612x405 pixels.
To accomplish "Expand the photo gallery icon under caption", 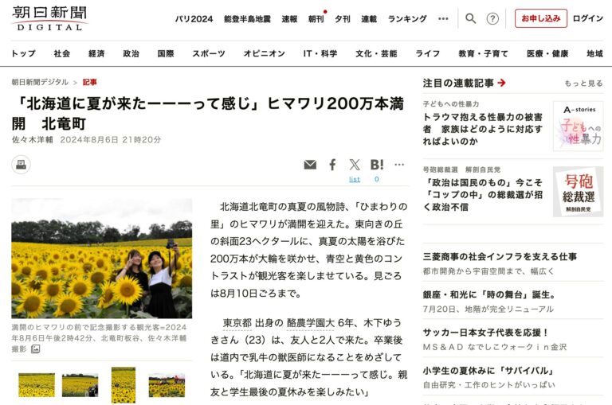I will (x=35, y=349).
